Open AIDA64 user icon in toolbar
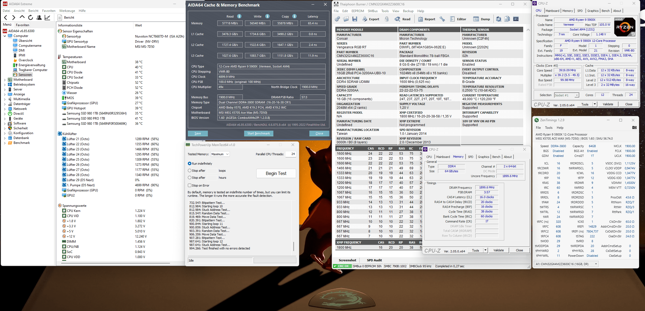The image size is (645, 311). click(x=39, y=18)
